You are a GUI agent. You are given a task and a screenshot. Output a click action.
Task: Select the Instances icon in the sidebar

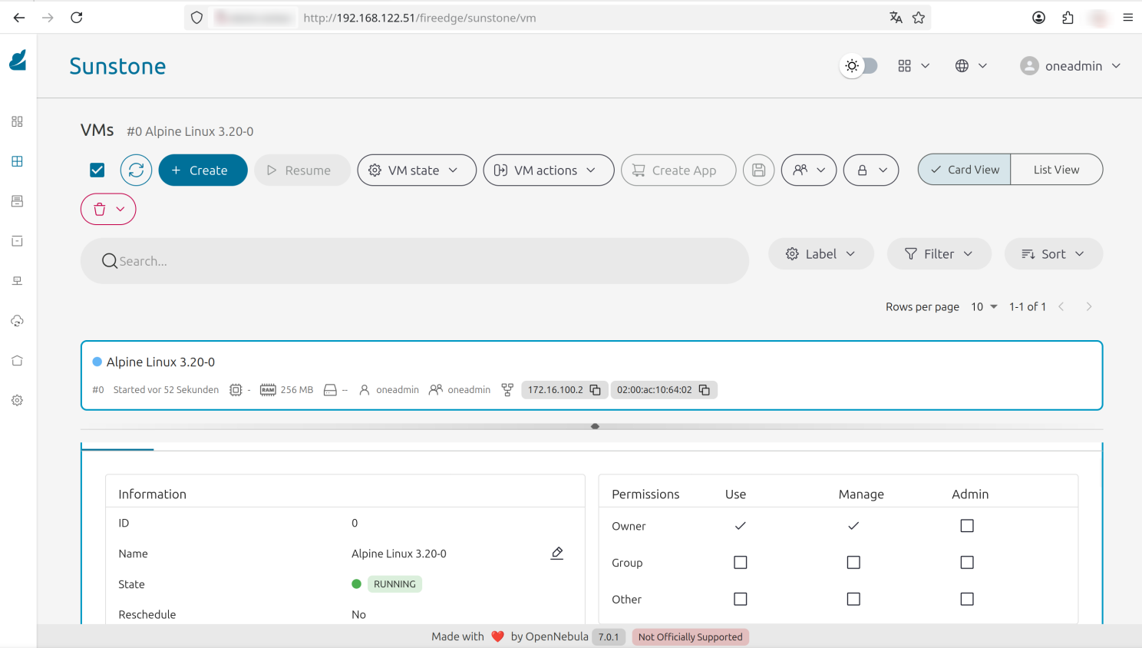[17, 161]
